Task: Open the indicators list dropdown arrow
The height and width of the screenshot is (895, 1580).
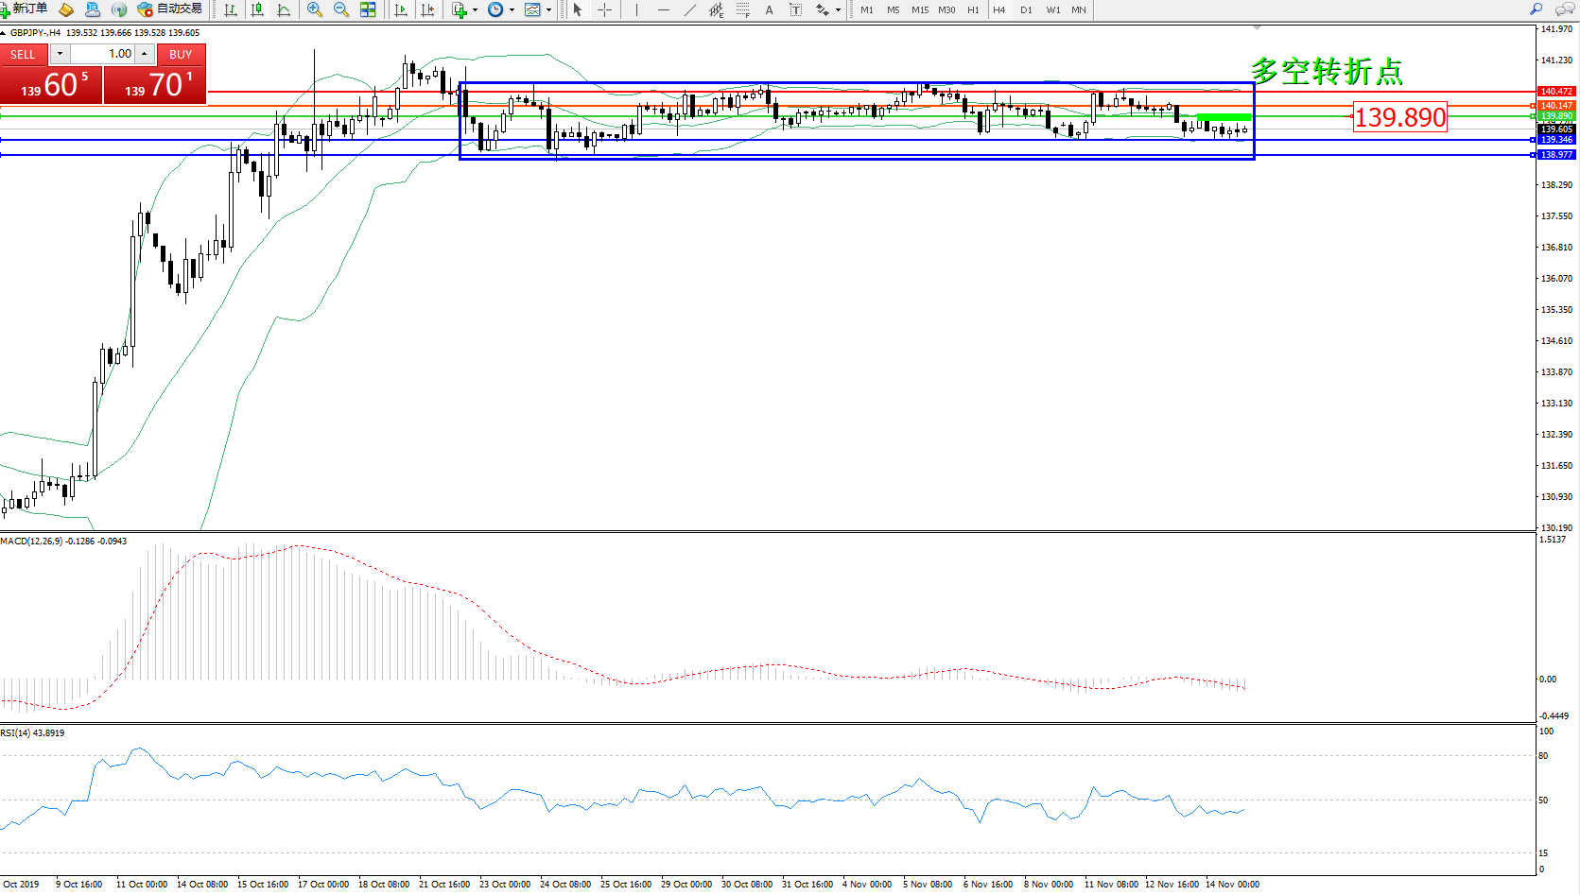Action: tap(475, 10)
